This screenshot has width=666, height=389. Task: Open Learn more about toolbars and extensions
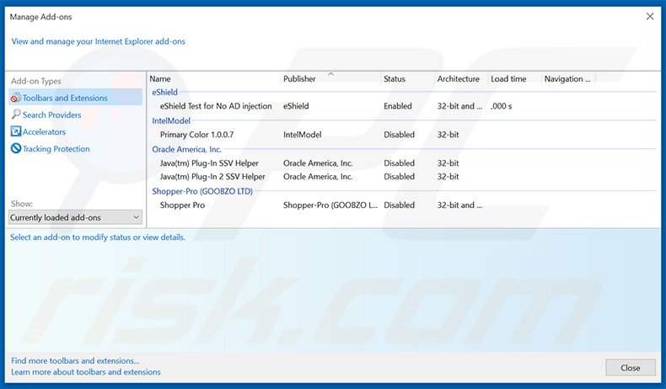86,371
